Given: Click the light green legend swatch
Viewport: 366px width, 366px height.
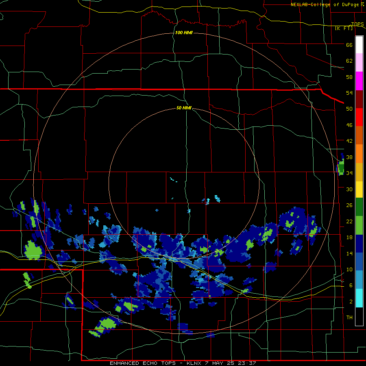Looking at the screenshot, I should coord(359,225).
